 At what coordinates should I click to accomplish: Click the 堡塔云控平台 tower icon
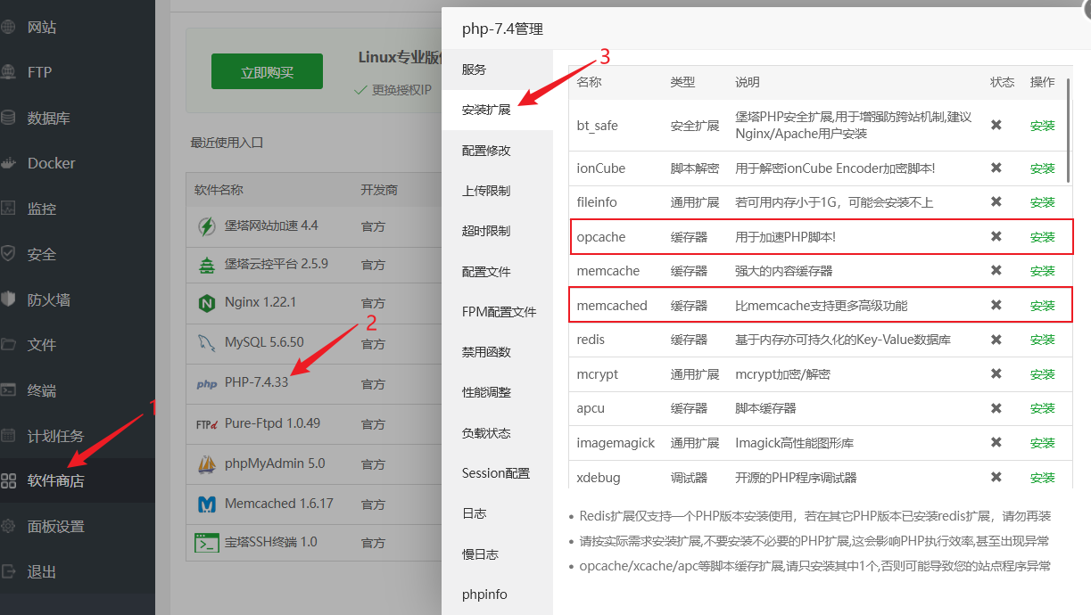pyautogui.click(x=206, y=265)
